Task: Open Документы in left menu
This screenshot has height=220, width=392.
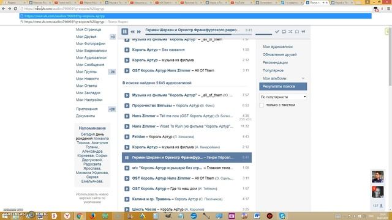Action: click(x=85, y=116)
